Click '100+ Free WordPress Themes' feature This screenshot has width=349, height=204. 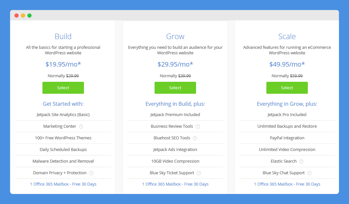tap(63, 138)
